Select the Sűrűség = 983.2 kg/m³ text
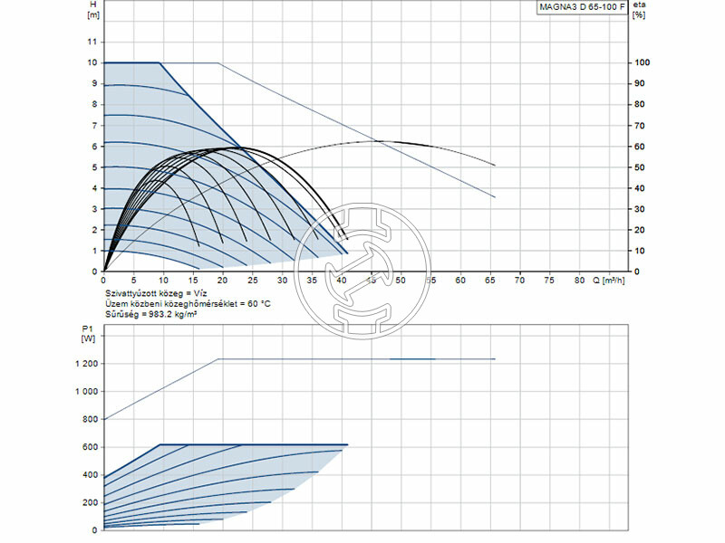 [156, 316]
